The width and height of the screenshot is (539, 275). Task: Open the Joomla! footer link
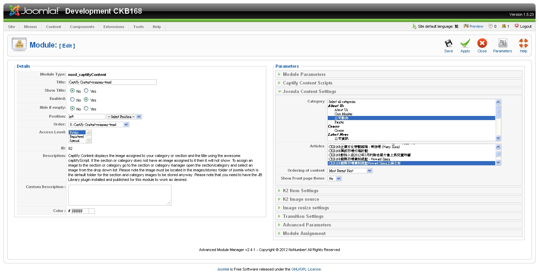[x=223, y=269]
